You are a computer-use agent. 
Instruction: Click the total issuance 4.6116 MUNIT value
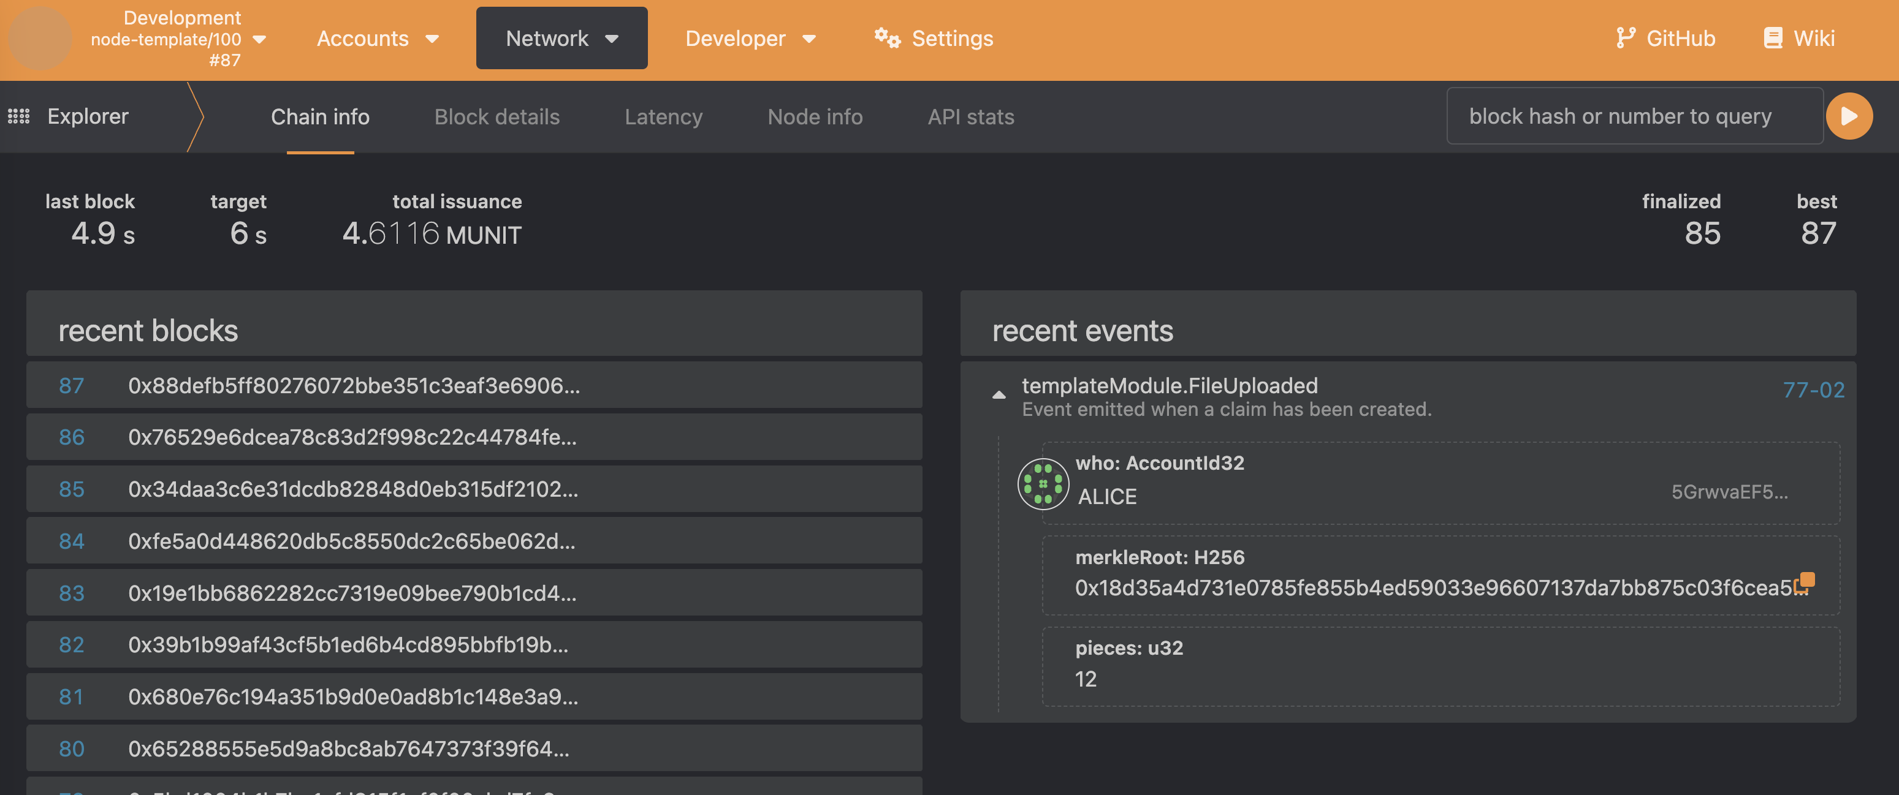click(x=432, y=233)
